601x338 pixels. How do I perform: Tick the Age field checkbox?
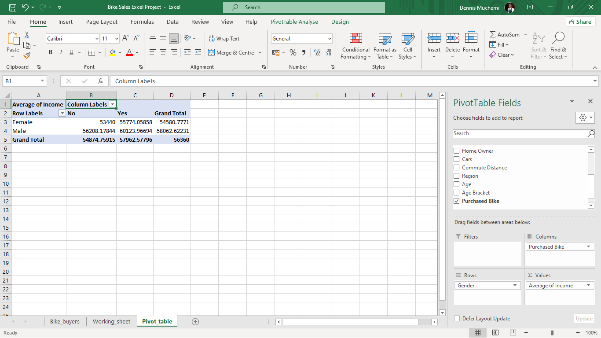[x=456, y=184]
